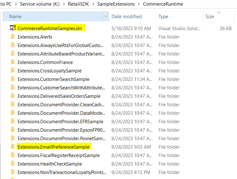The height and width of the screenshot is (179, 237).
Task: Sort files by the Date modified column header
Action: coord(133,16)
